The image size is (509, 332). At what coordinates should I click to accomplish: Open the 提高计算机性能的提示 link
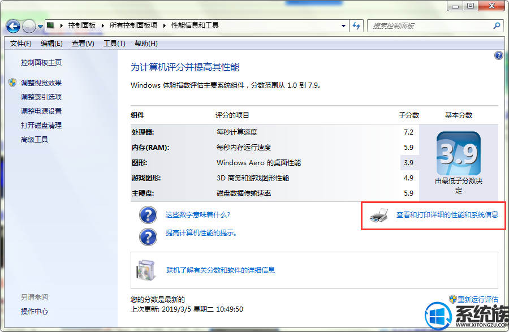[x=201, y=233]
